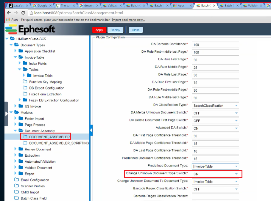This screenshot has width=271, height=201.
Task: Click the Close button in toolbar
Action: (x=136, y=30)
